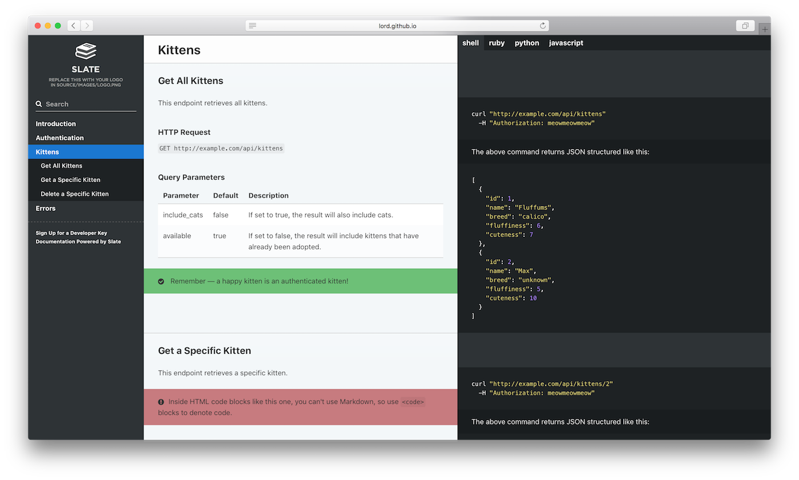Click the browser forward arrow
This screenshot has height=480, width=799.
pos(87,25)
